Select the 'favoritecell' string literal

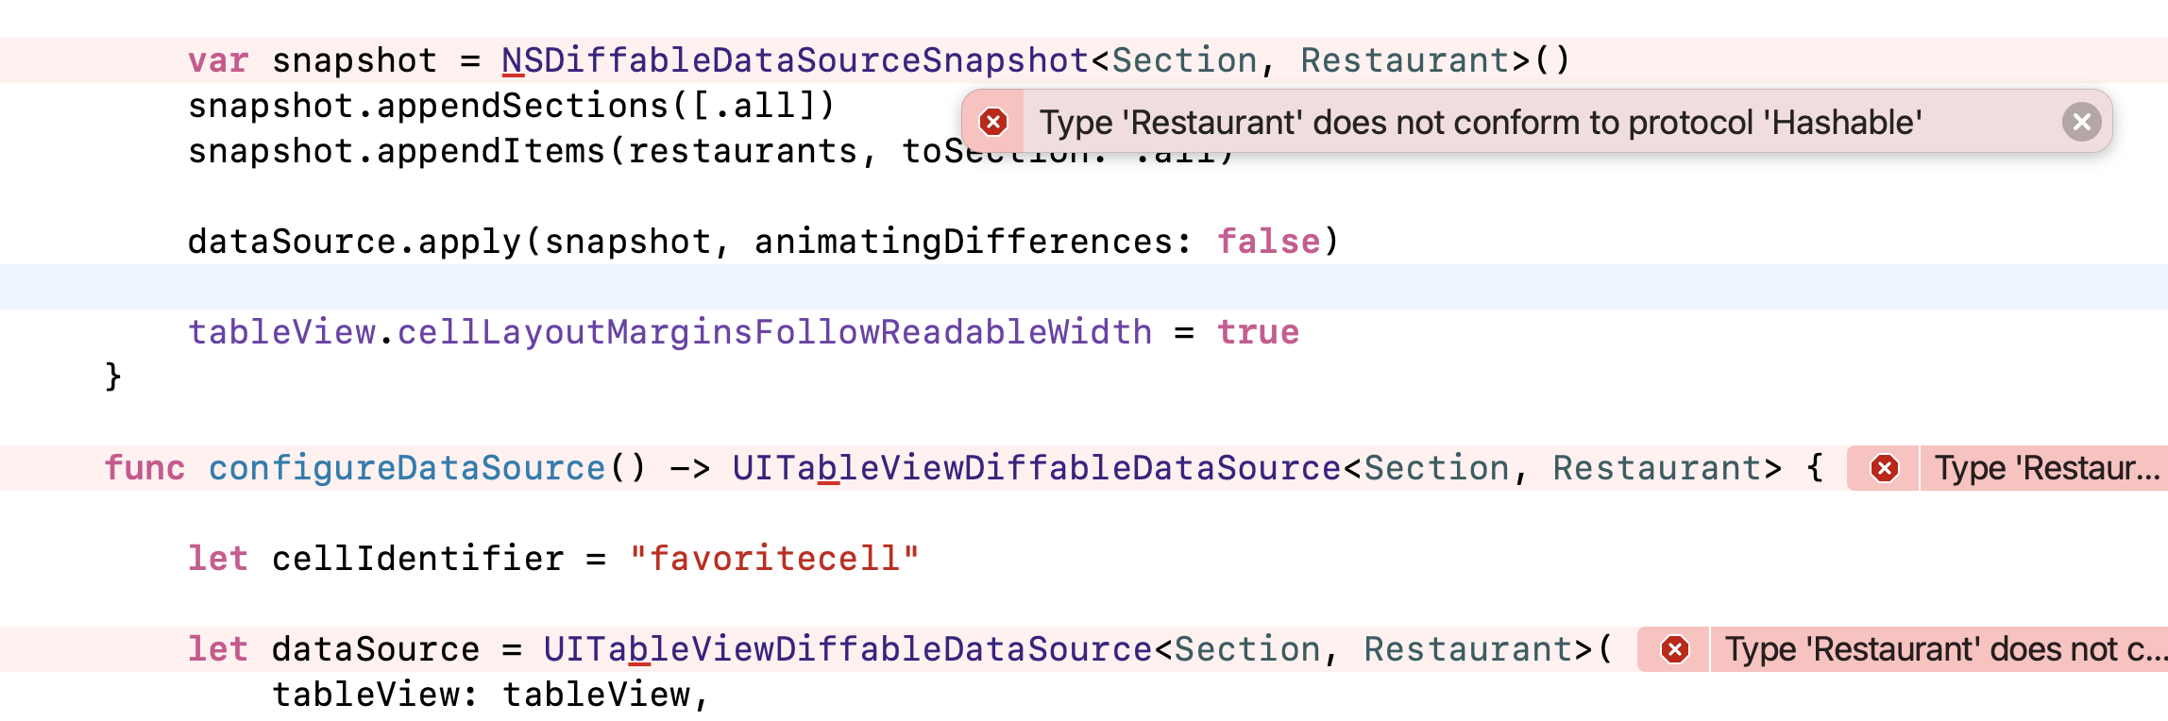point(774,558)
